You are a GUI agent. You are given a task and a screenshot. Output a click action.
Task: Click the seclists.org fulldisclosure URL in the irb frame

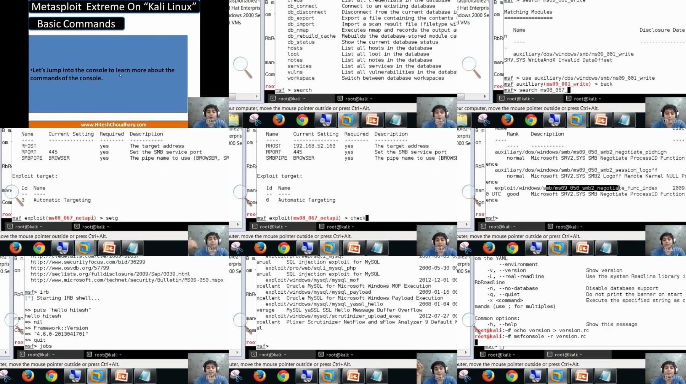[x=110, y=274]
